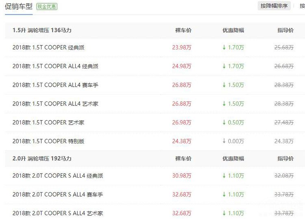Image resolution: width=305 pixels, height=219 pixels.
Task: Click guide price 33.78万 in 2.0T 艺术家 row
Action: pos(284,213)
